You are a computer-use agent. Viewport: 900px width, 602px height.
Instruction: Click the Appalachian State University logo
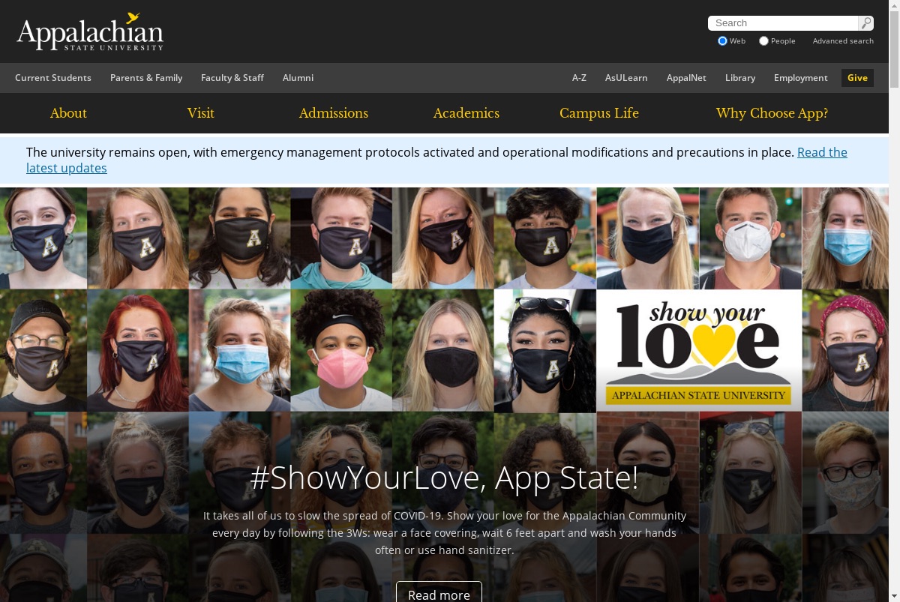(90, 32)
